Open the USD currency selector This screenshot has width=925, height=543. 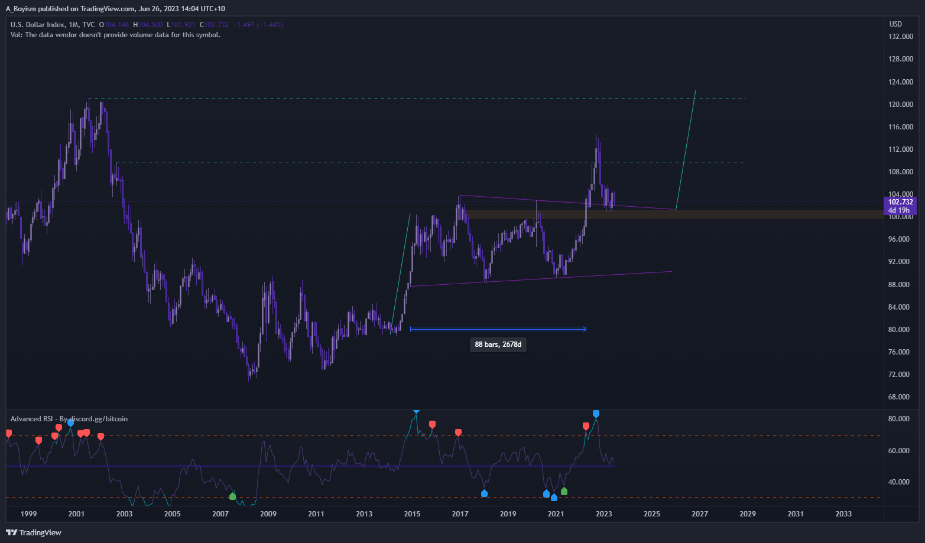tap(895, 24)
